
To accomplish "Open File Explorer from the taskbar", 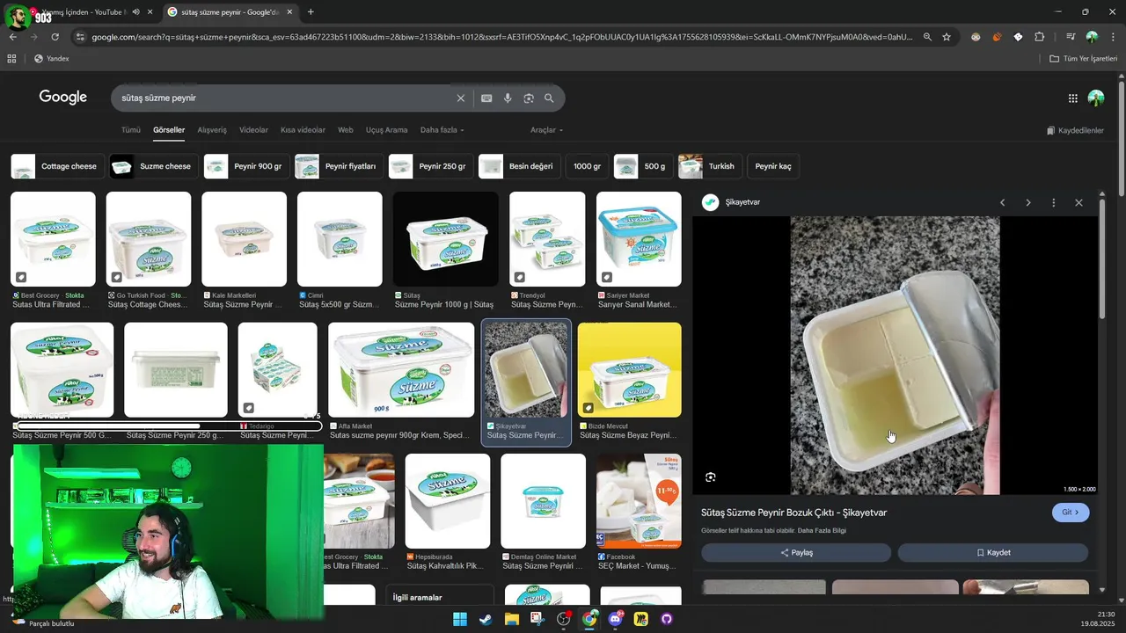I will [511, 619].
